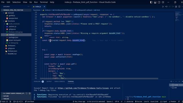
Task: Change UTF-8 encoding in status bar
Action: [117, 102]
